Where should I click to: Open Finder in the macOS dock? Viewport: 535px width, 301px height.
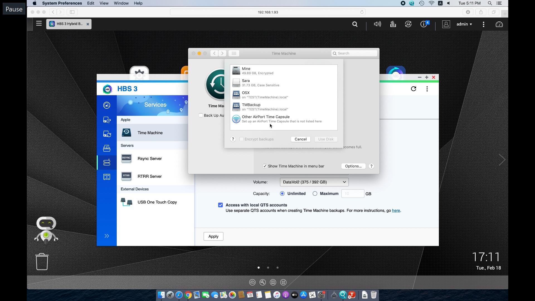click(161, 295)
